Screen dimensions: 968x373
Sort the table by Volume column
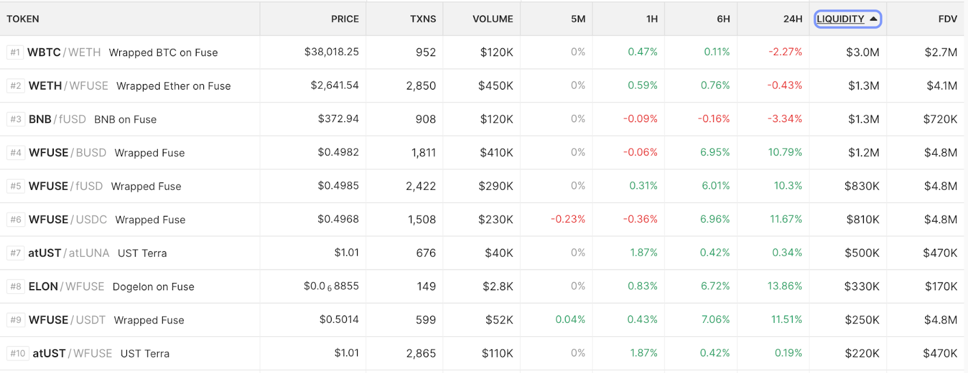click(x=492, y=19)
